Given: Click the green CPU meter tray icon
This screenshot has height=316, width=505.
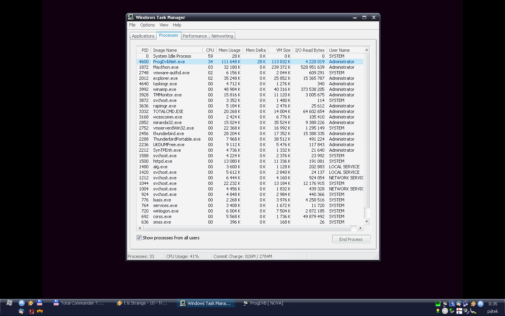Looking at the screenshot, I should pyautogui.click(x=438, y=304).
